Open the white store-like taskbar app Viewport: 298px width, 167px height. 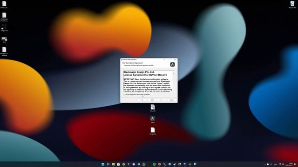tap(118, 164)
